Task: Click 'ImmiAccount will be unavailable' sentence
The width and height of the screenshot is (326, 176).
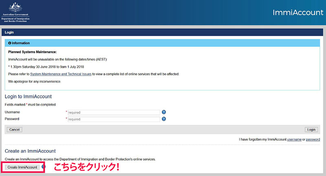Action: point(57,59)
